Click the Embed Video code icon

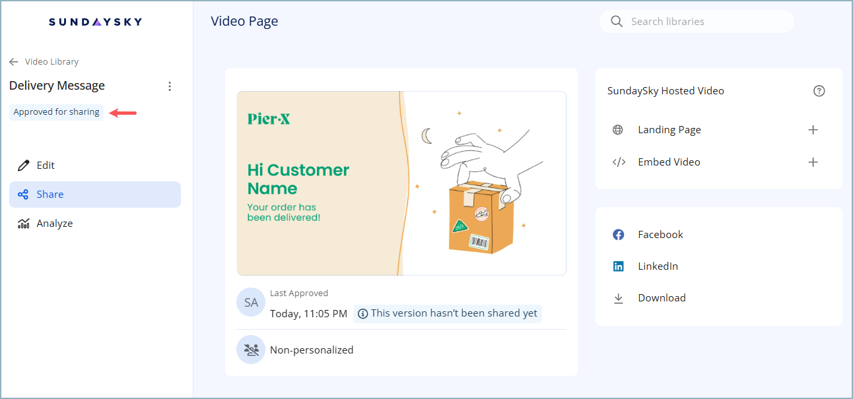click(x=619, y=162)
